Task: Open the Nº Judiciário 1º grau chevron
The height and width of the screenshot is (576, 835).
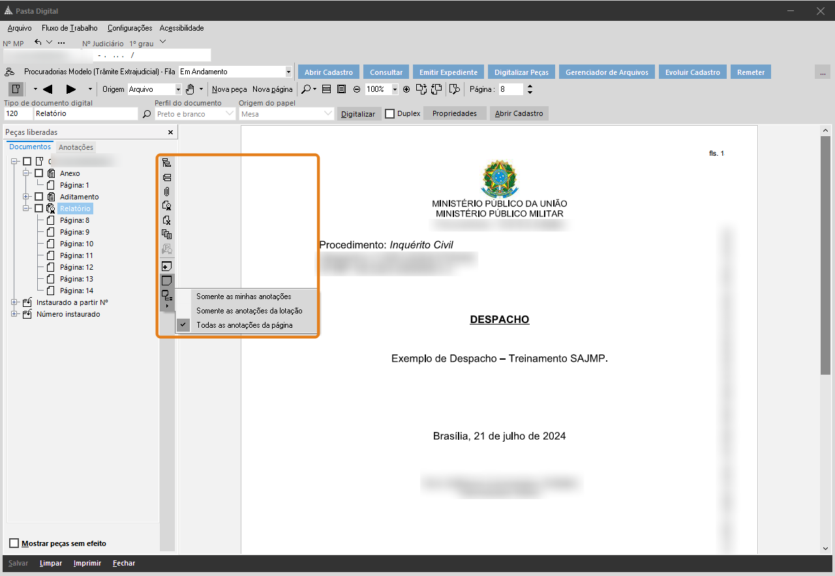Action: point(162,42)
